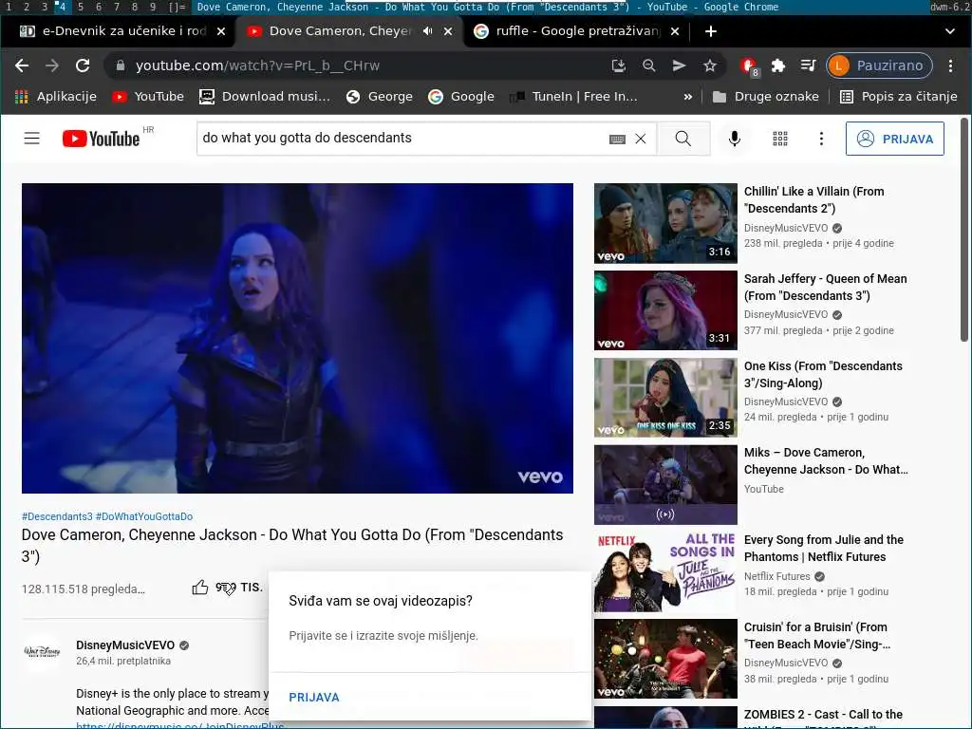Click PRIJAVA in the like popup
This screenshot has height=729, width=972.
(313, 697)
